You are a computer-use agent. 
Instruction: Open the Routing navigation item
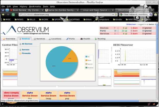coord(100,39)
